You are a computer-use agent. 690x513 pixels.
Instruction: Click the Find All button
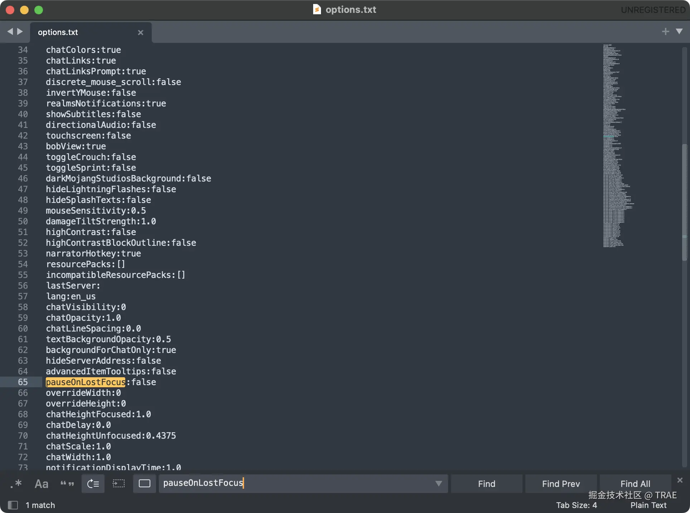[635, 484]
